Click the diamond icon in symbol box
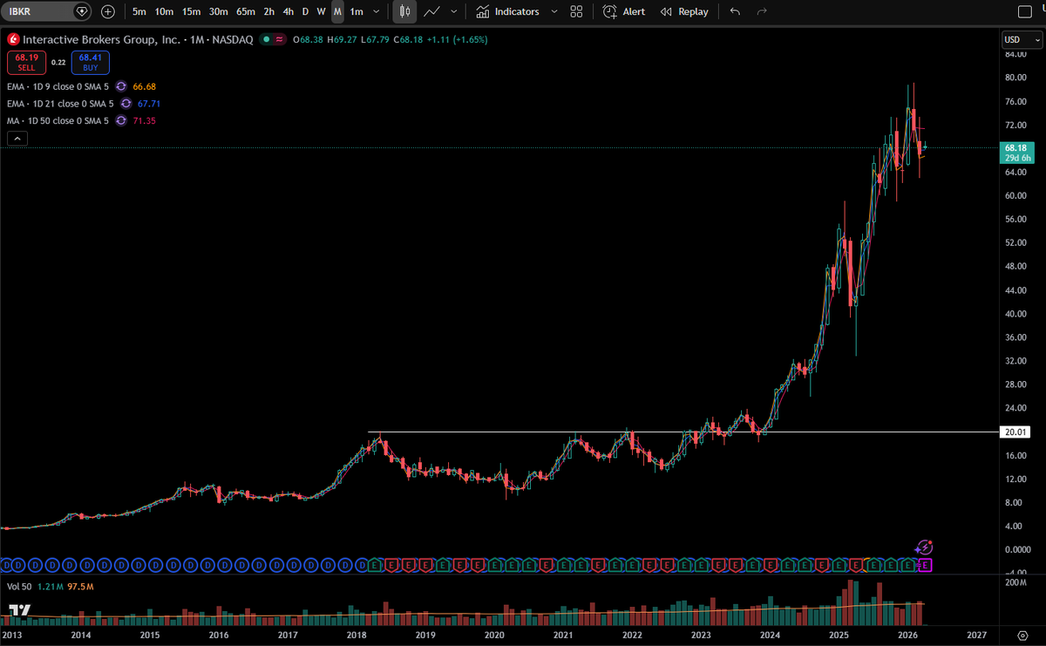 81,11
